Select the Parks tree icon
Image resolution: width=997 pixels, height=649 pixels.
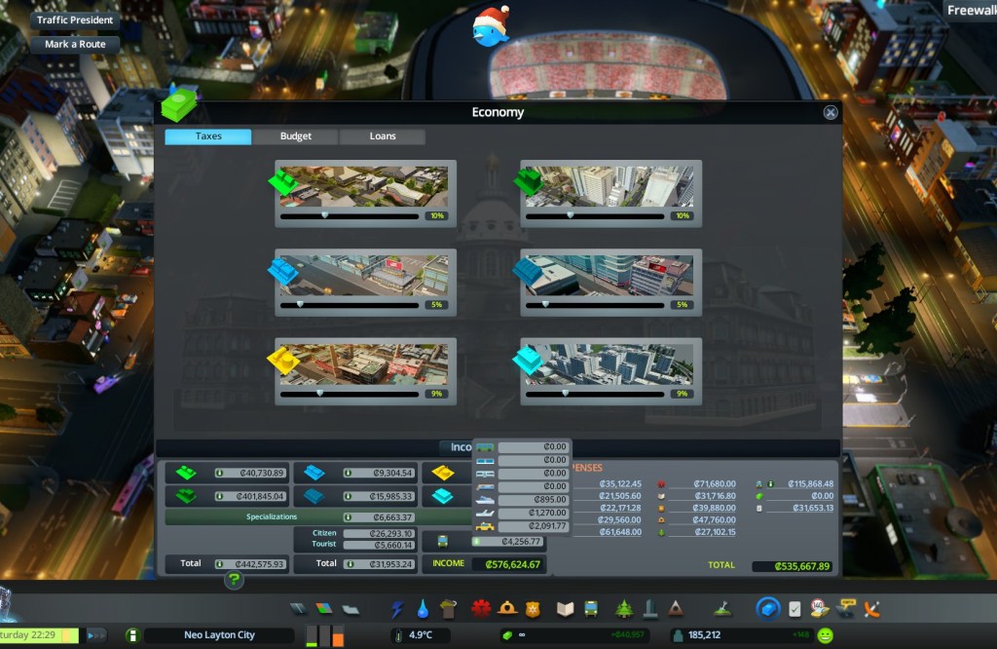[624, 609]
